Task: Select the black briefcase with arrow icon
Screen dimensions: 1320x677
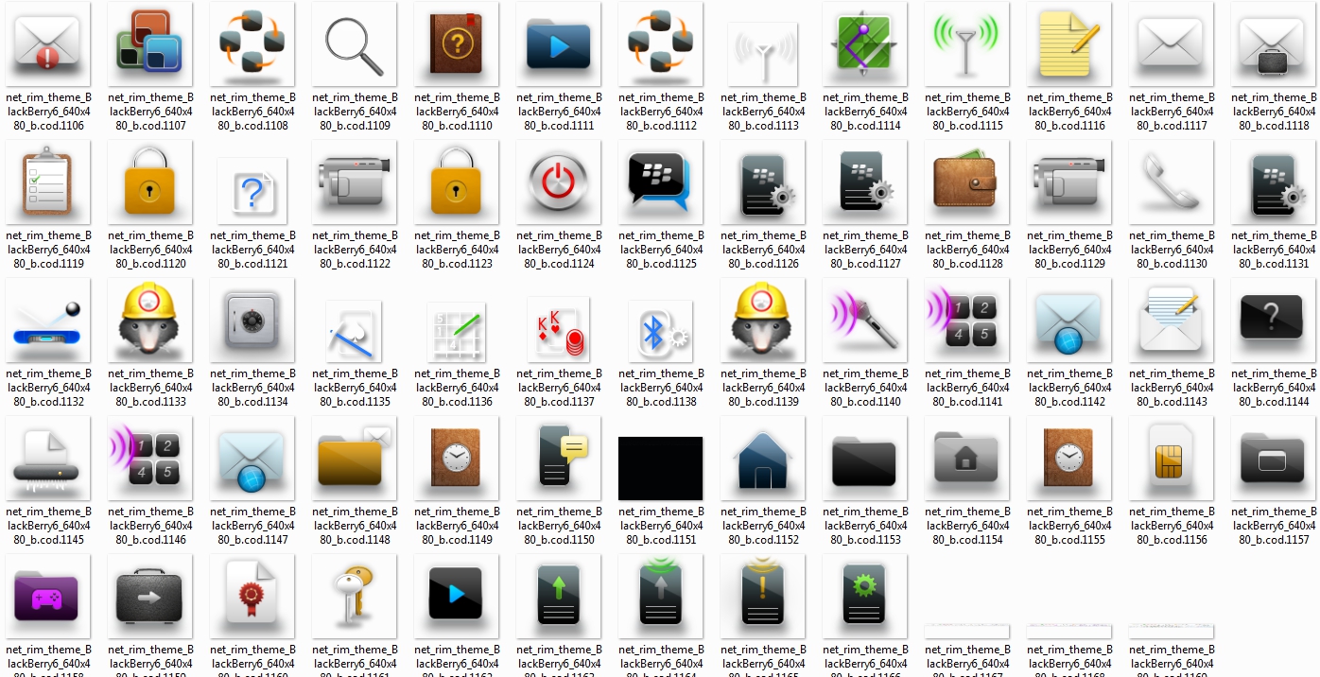Action: click(150, 596)
